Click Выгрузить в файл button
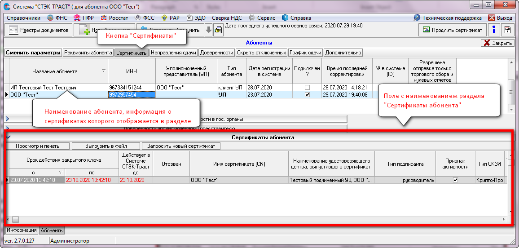The image size is (519, 248). pyautogui.click(x=106, y=146)
